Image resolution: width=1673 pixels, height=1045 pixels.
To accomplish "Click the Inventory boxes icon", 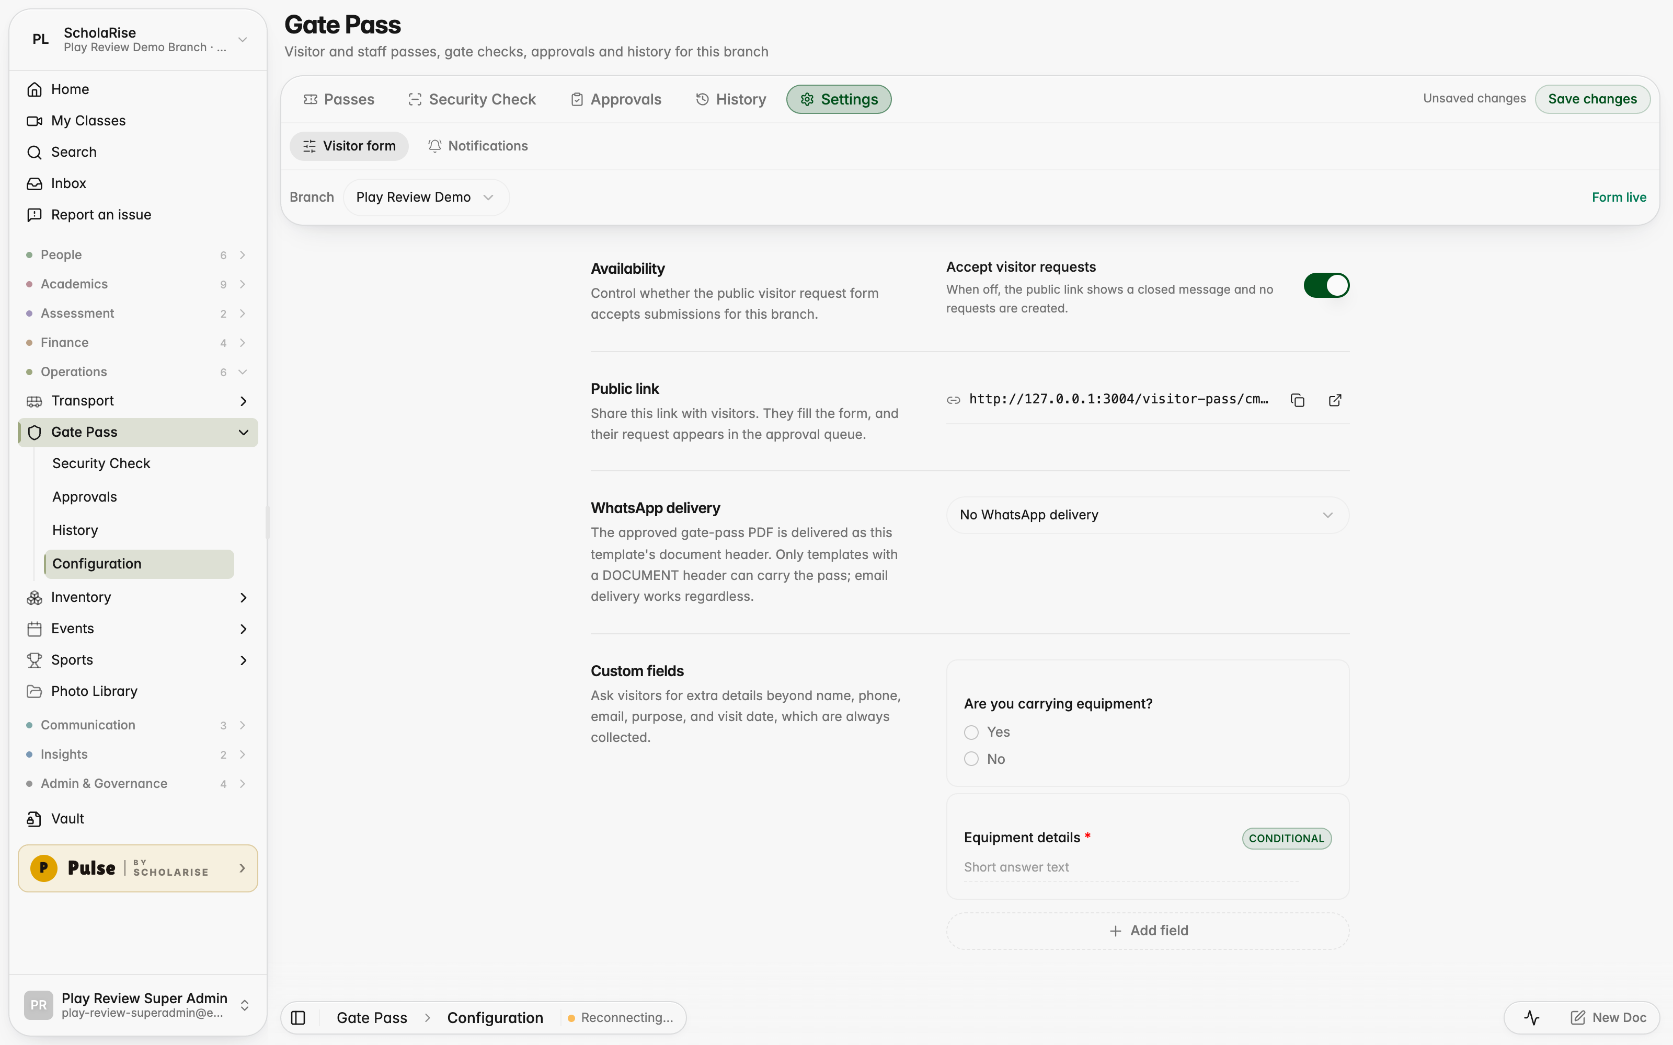I will coord(35,597).
